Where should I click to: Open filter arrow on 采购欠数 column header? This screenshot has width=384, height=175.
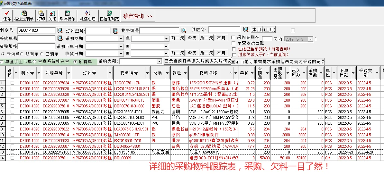[321, 73]
